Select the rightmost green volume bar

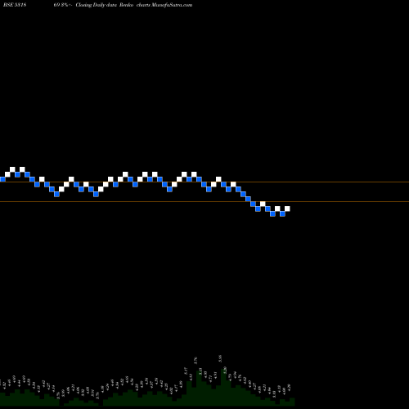(x=292, y=402)
